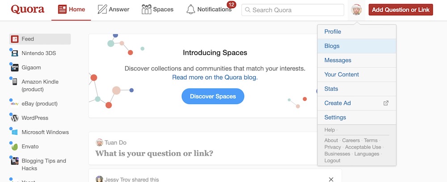Click the Envato leaf icon
The height and width of the screenshot is (182, 447).
[15, 147]
